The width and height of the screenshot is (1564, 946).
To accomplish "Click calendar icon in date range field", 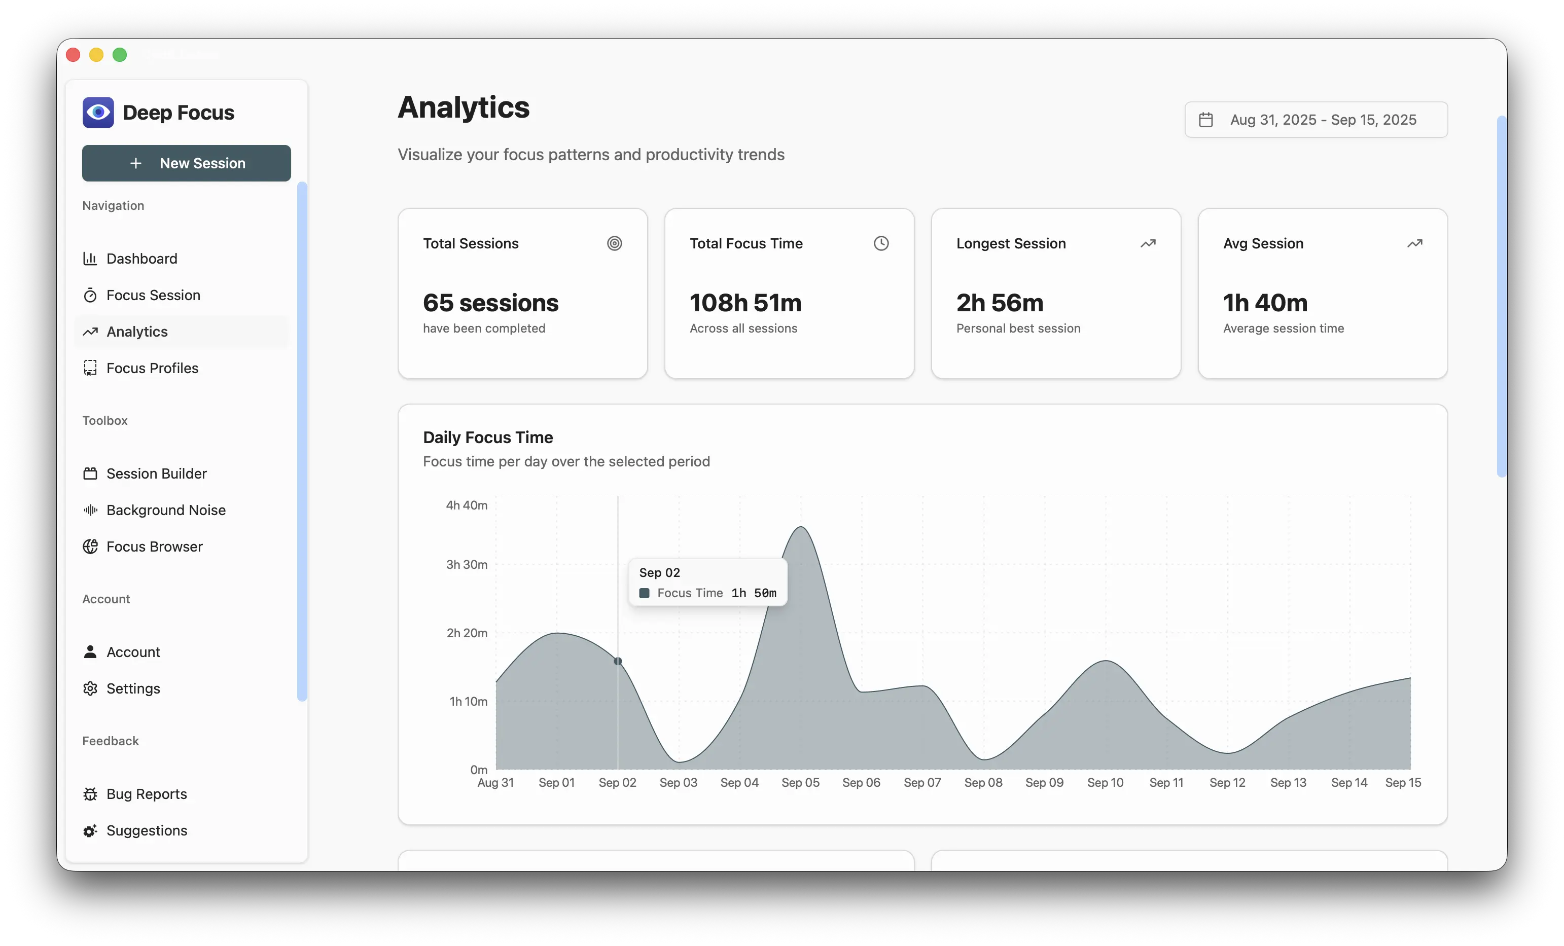I will click(x=1205, y=120).
